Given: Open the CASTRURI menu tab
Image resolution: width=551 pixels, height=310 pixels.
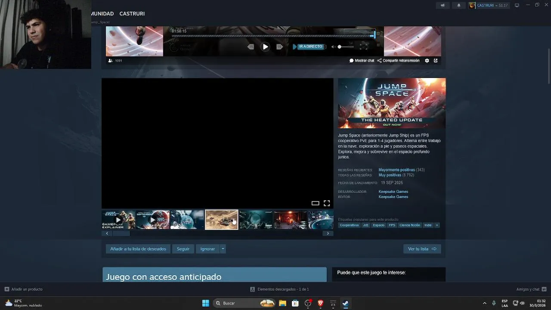Looking at the screenshot, I should pyautogui.click(x=132, y=14).
